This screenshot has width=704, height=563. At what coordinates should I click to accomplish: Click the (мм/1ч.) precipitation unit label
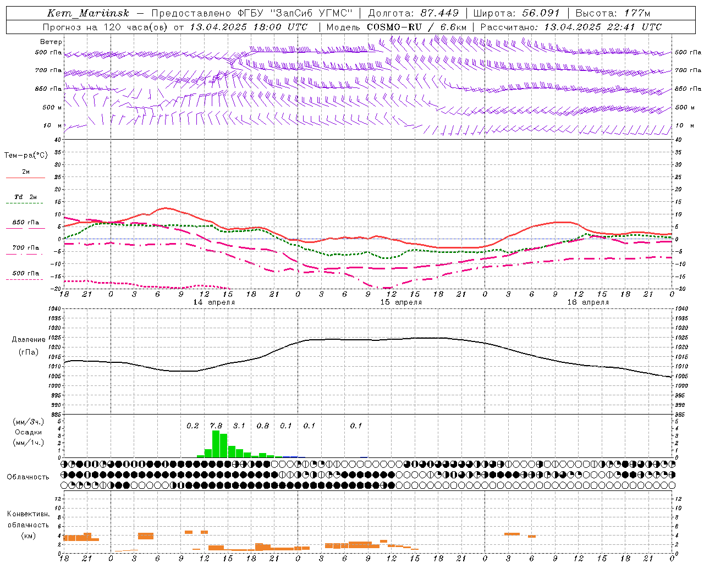[29, 443]
